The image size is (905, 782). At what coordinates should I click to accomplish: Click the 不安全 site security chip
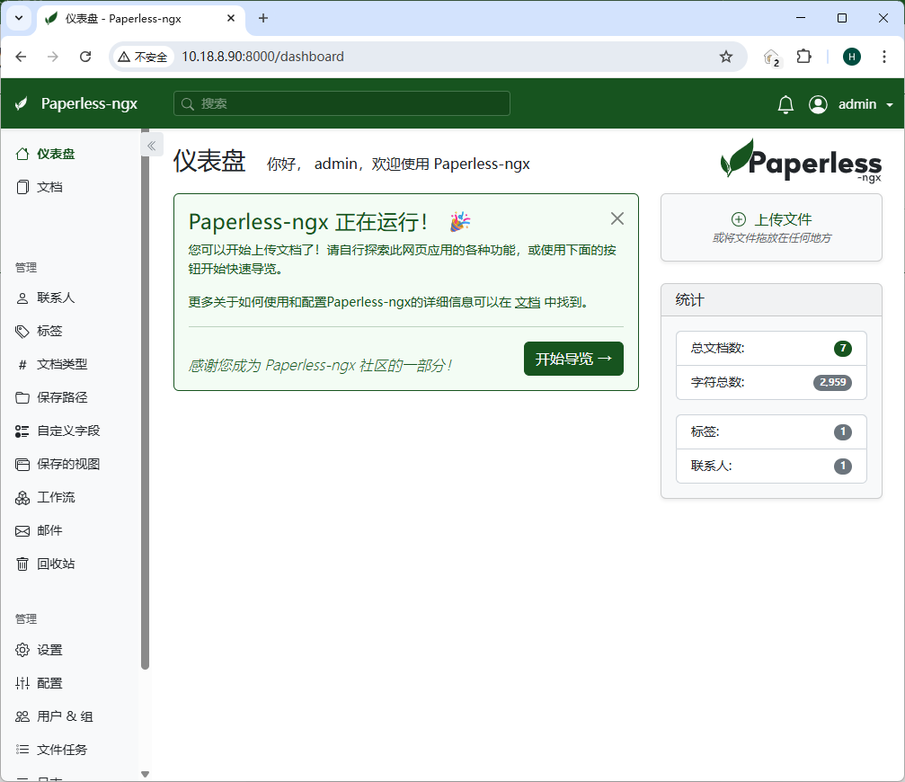click(143, 57)
